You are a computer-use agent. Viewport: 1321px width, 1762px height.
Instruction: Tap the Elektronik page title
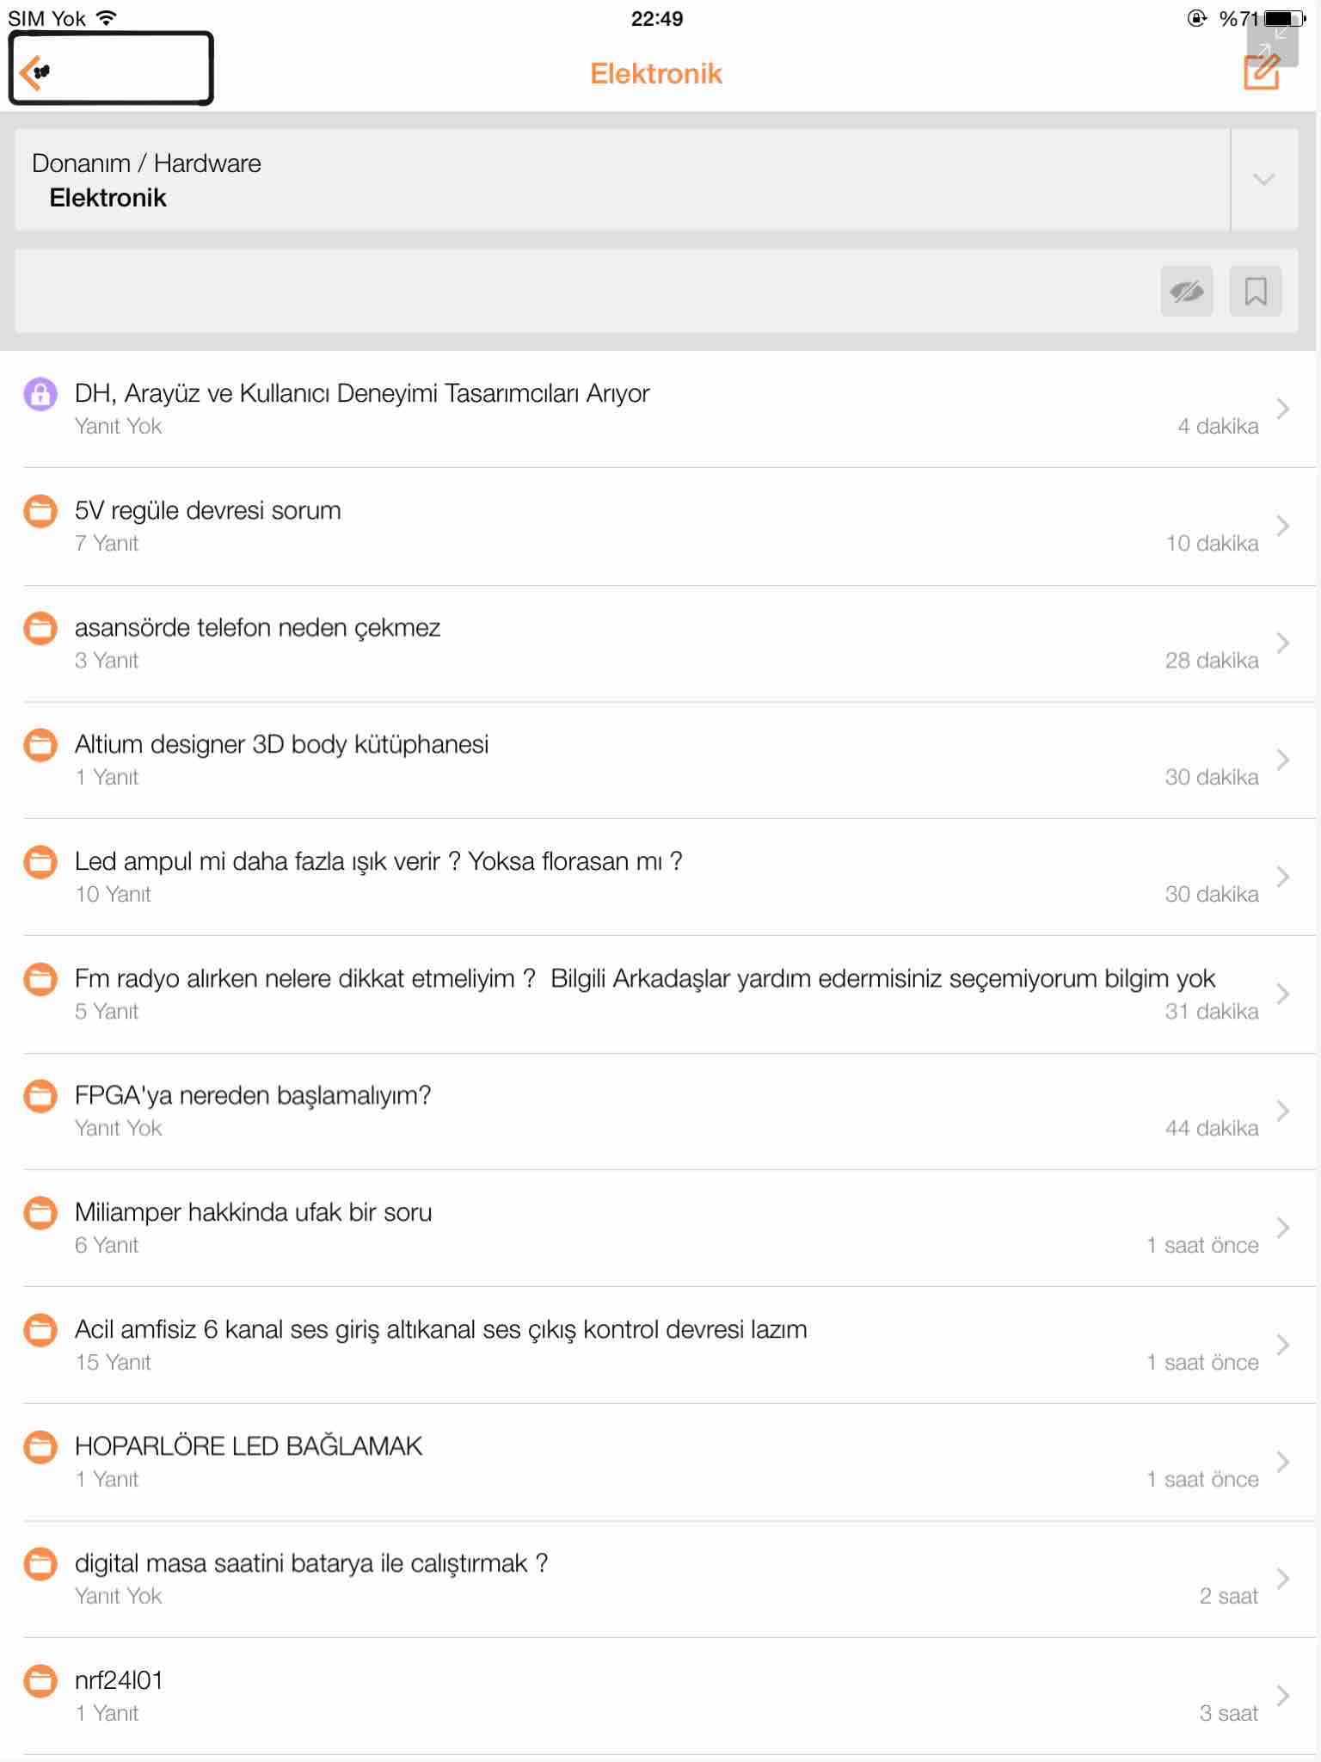pos(656,74)
